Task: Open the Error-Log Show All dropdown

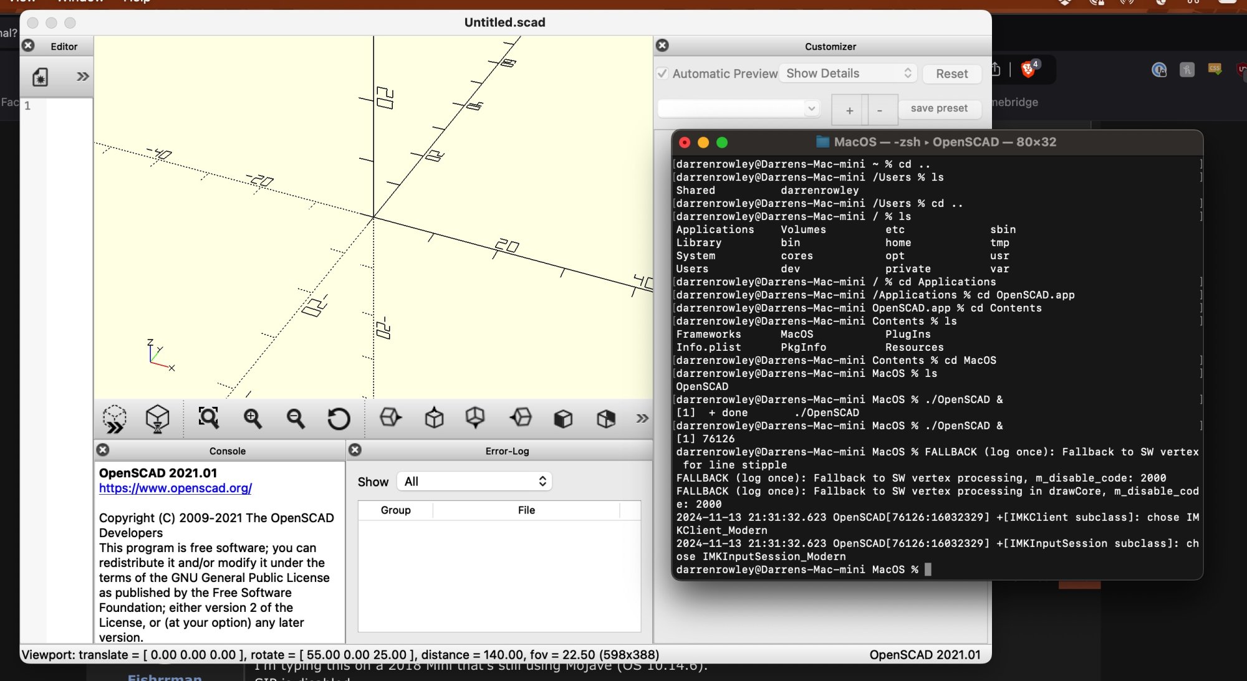Action: pos(474,481)
